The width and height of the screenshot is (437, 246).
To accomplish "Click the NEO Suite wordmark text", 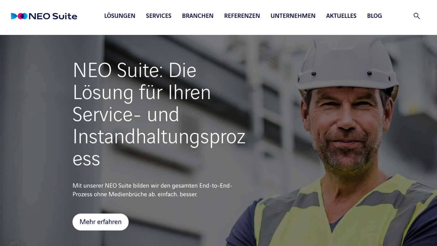I will pyautogui.click(x=53, y=16).
